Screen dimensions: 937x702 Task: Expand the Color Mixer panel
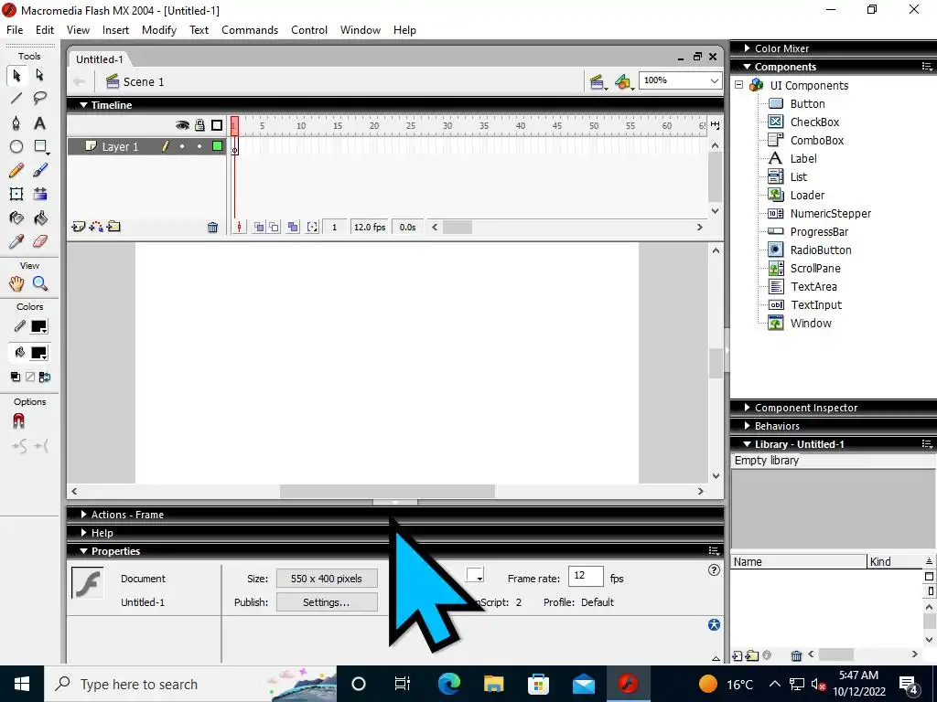(747, 48)
